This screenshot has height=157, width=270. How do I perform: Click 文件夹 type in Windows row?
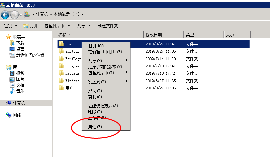(192, 81)
